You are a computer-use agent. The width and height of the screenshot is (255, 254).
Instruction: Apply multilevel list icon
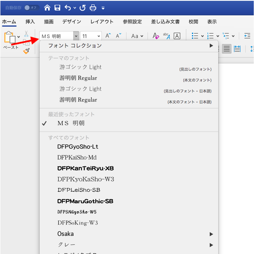coord(226,36)
